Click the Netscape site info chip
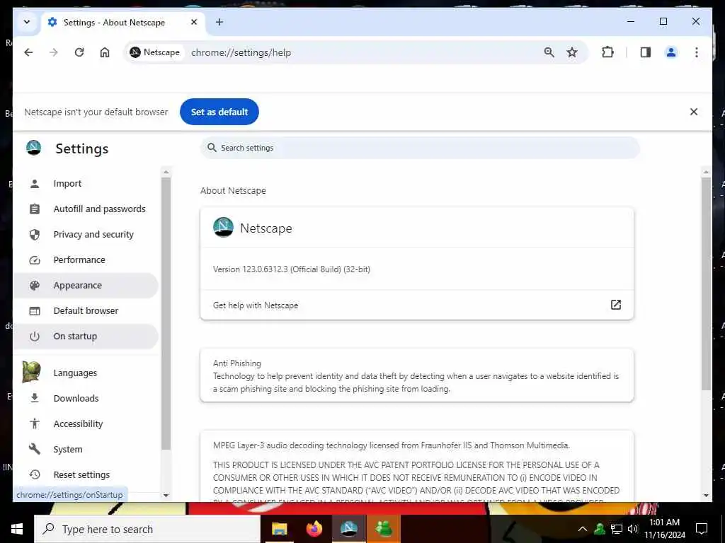This screenshot has height=543, width=725. tap(155, 52)
